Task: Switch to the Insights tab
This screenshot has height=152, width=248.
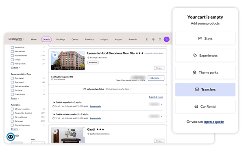Action: pyautogui.click(x=104, y=39)
